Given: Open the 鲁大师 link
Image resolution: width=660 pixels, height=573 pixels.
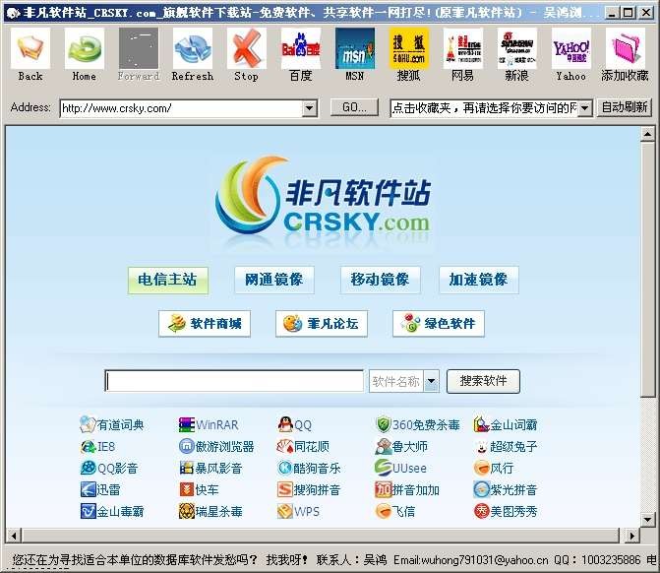Looking at the screenshot, I should point(401,446).
